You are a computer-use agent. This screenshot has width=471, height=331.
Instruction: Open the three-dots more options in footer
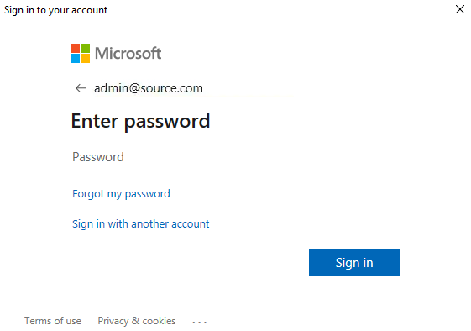pyautogui.click(x=200, y=323)
